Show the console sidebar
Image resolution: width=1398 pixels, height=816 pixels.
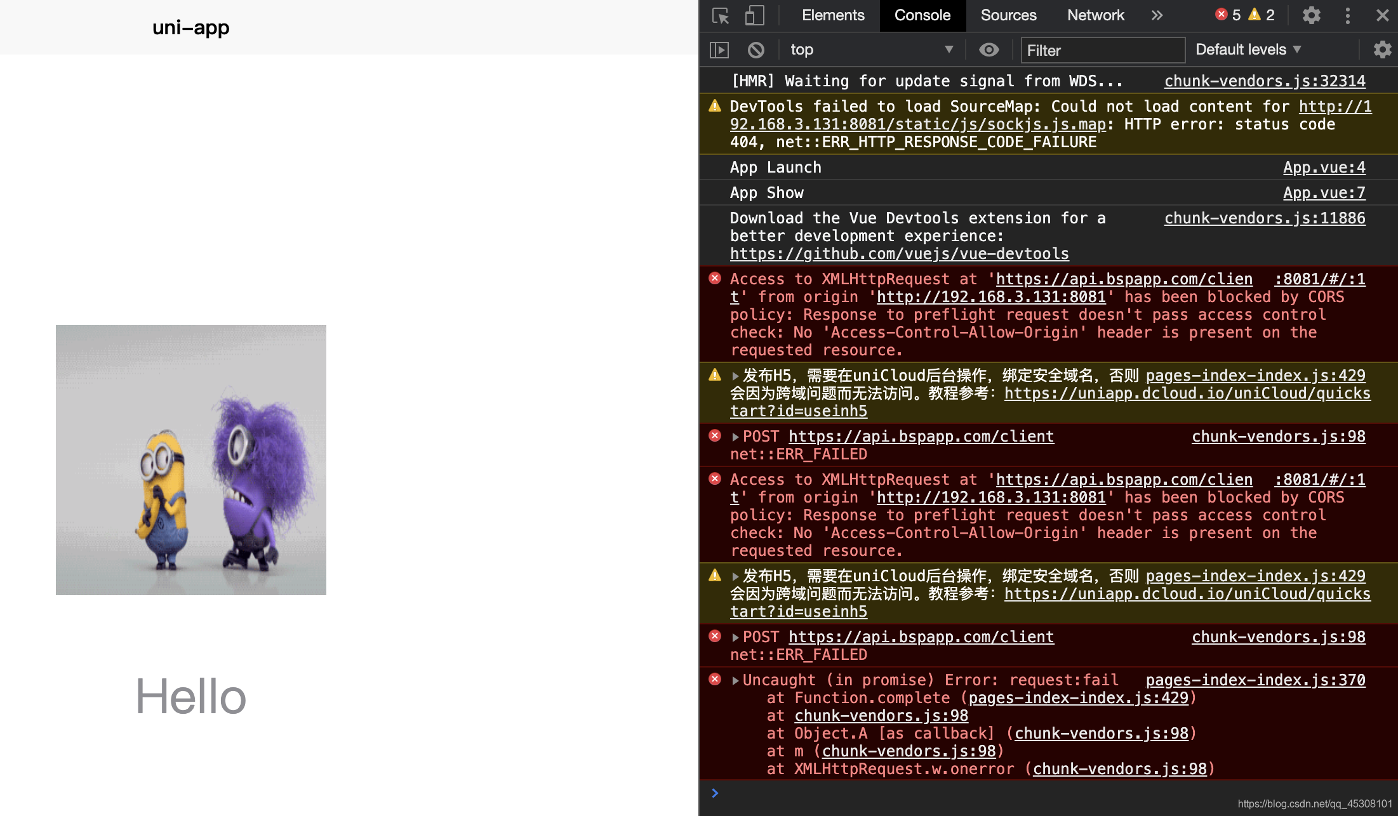click(x=718, y=49)
